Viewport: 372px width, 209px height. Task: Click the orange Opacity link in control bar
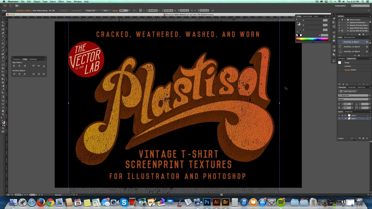click(x=115, y=10)
